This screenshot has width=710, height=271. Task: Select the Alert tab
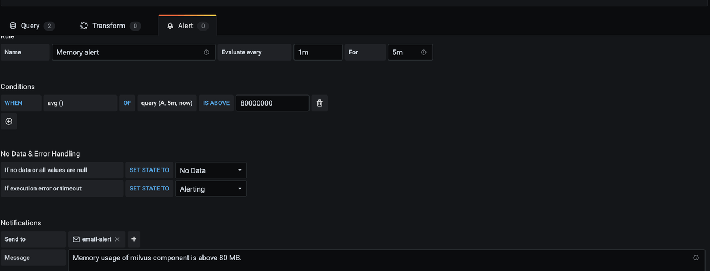pos(187,26)
